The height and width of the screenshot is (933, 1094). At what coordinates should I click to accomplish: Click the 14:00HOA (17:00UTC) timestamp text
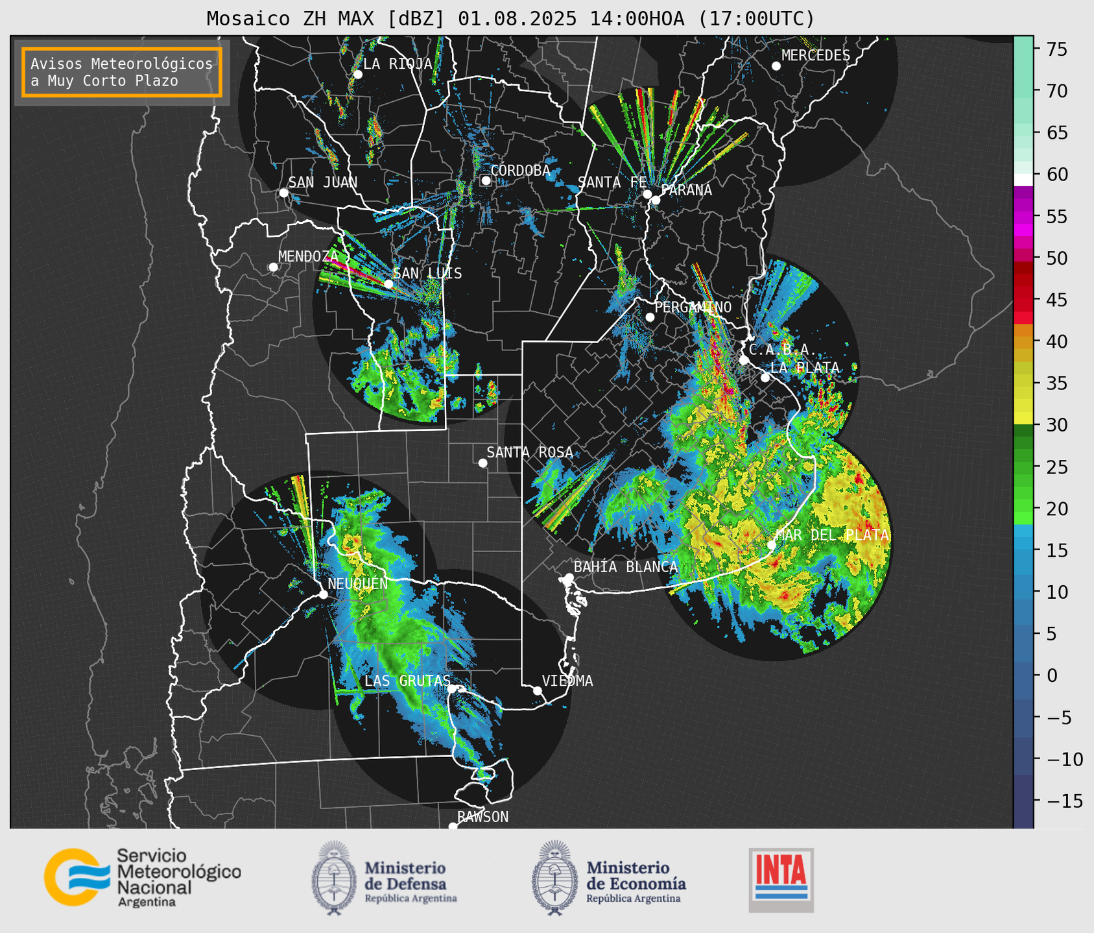[702, 19]
